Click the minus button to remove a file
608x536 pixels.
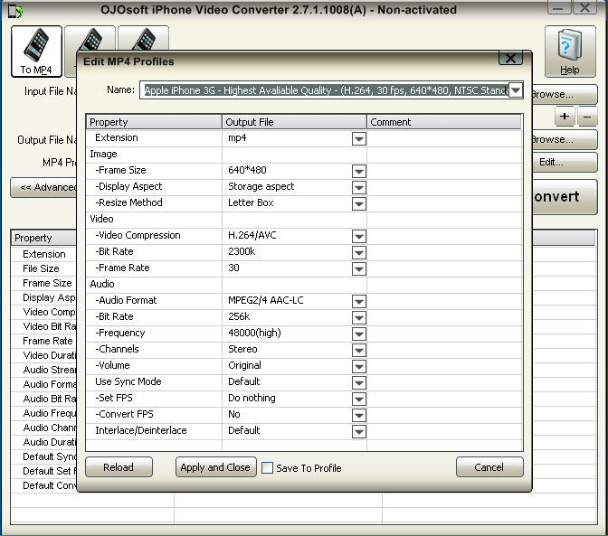click(587, 116)
